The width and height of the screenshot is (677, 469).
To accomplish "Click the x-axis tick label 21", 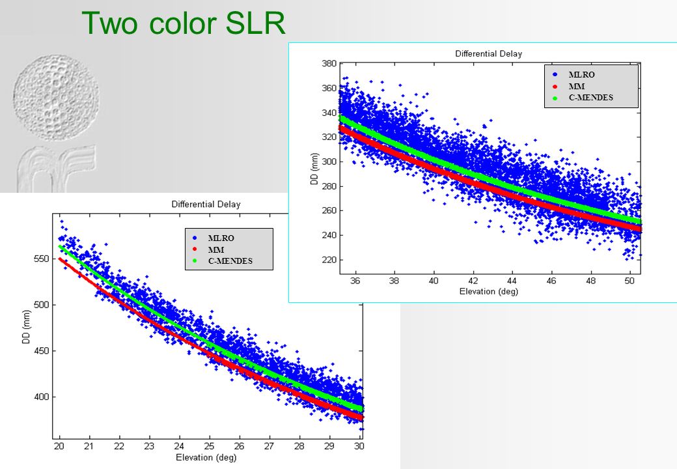I will click(x=89, y=447).
